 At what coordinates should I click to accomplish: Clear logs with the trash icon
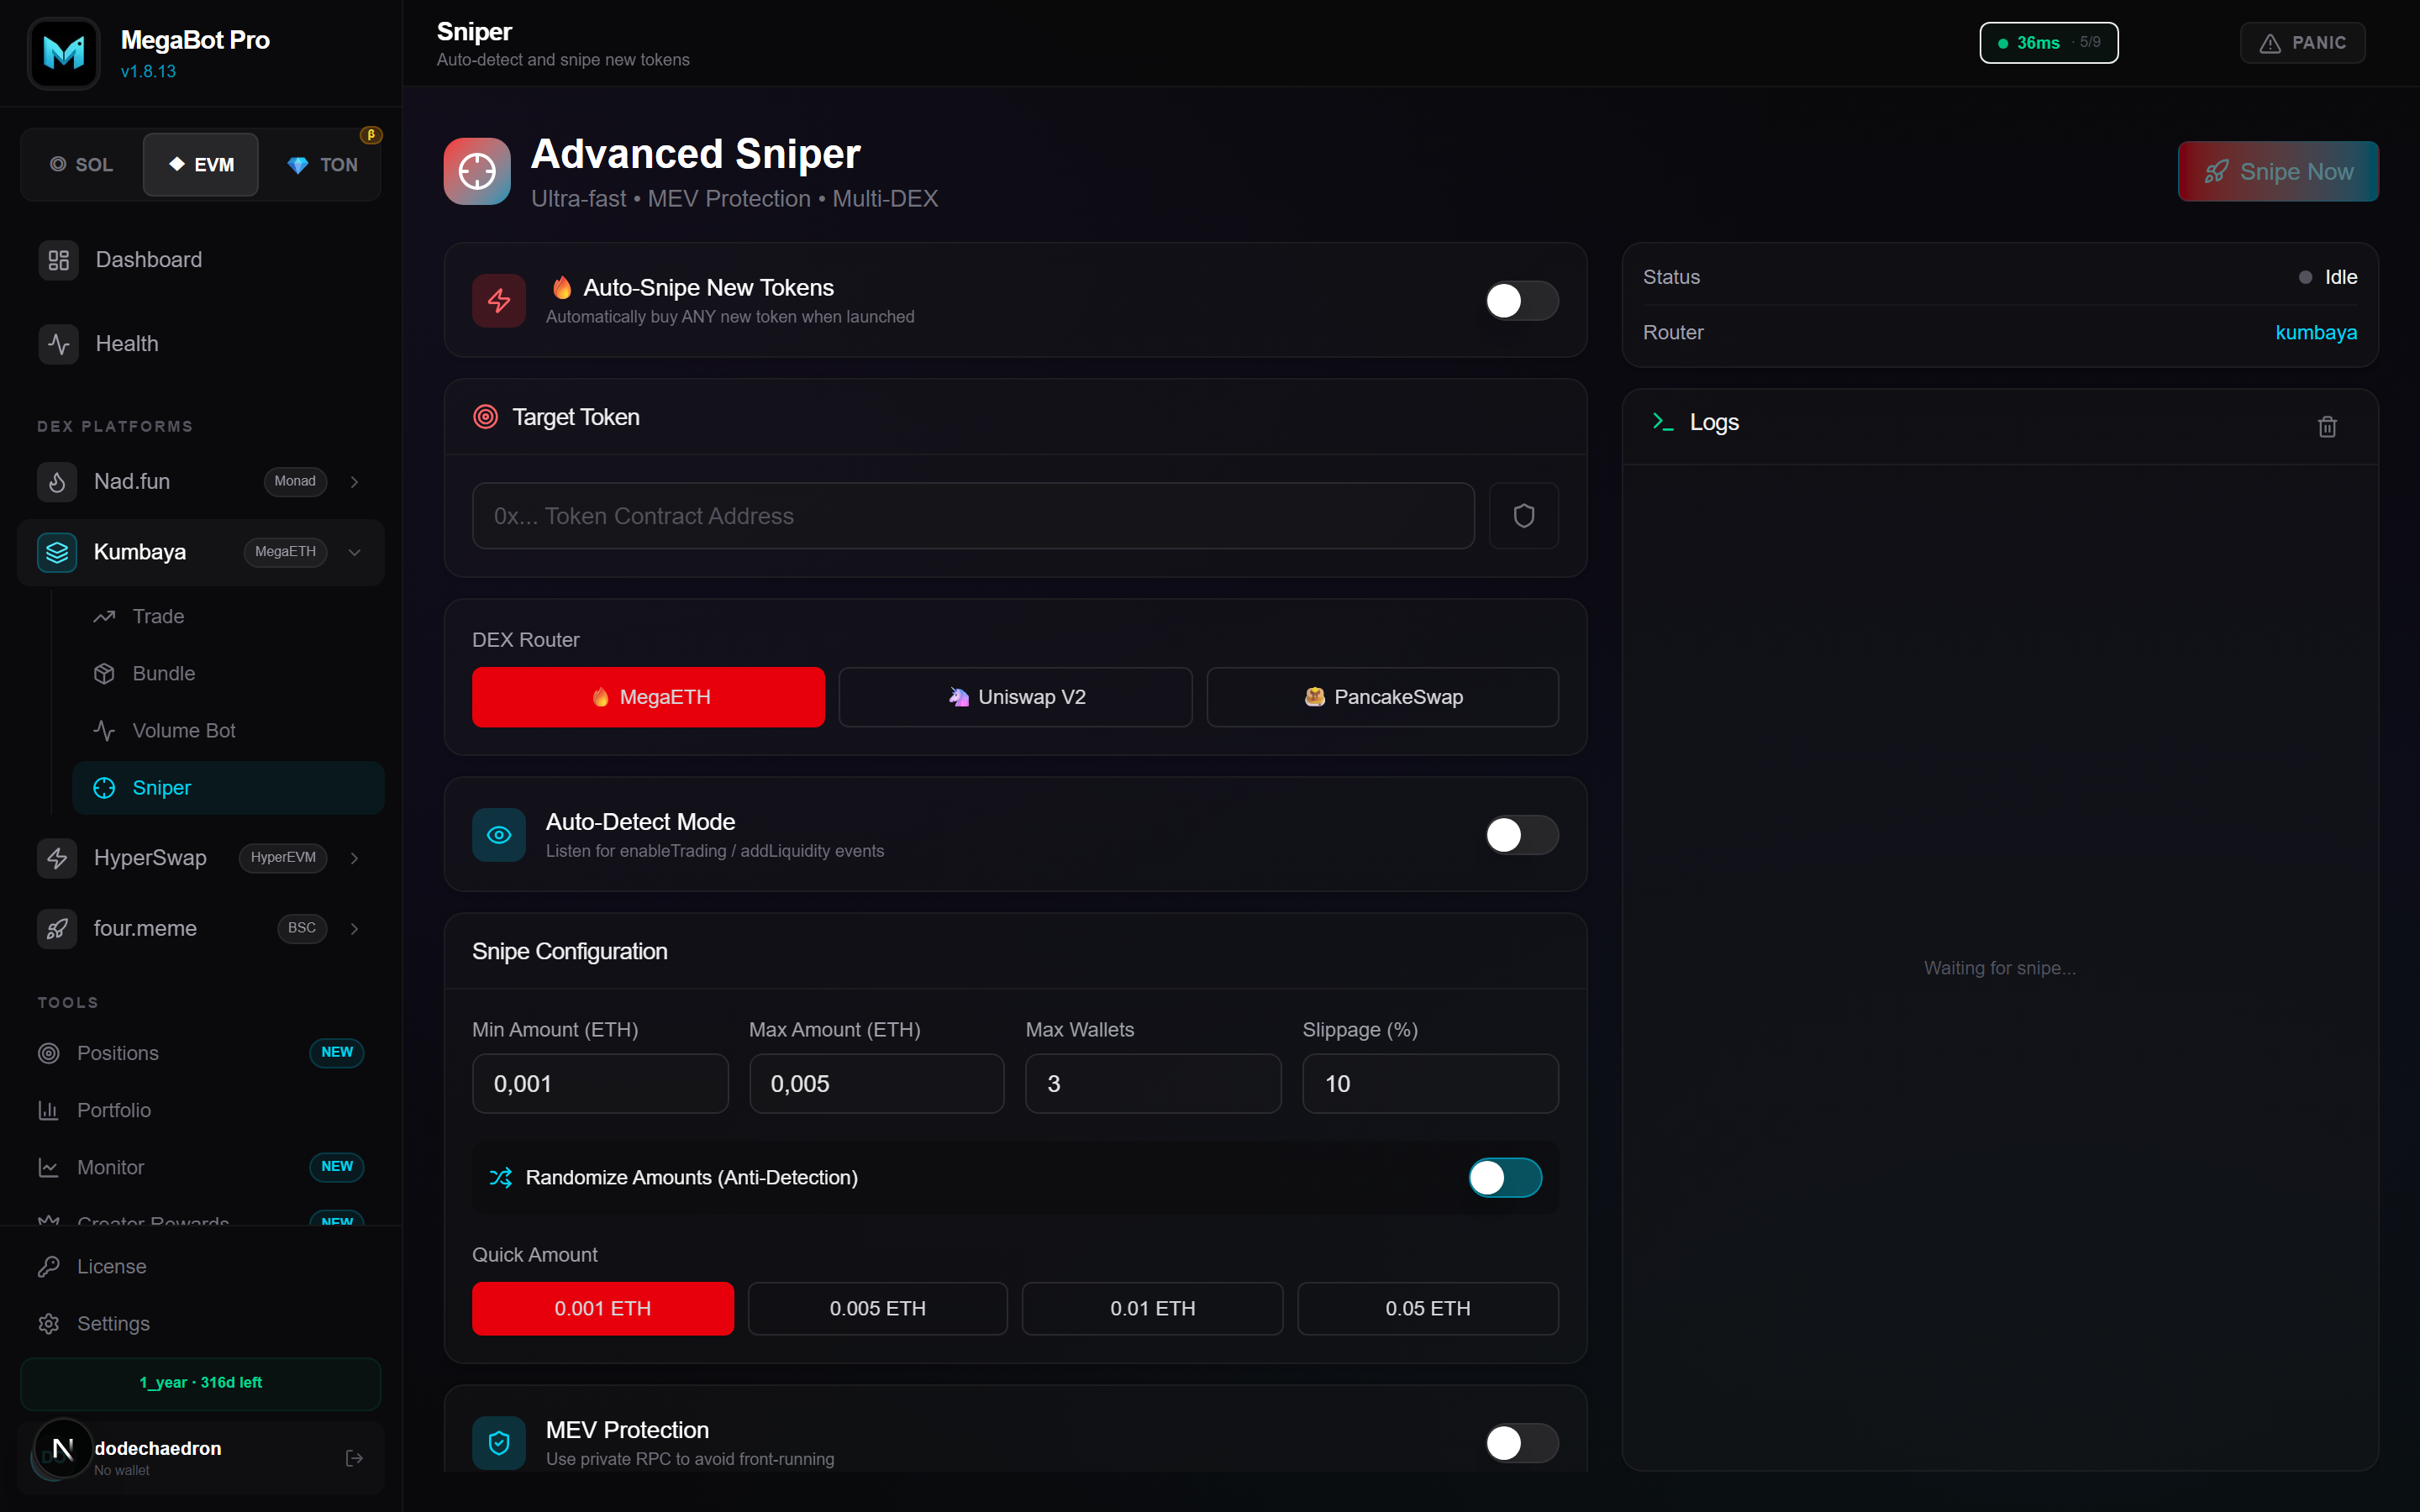click(2327, 427)
